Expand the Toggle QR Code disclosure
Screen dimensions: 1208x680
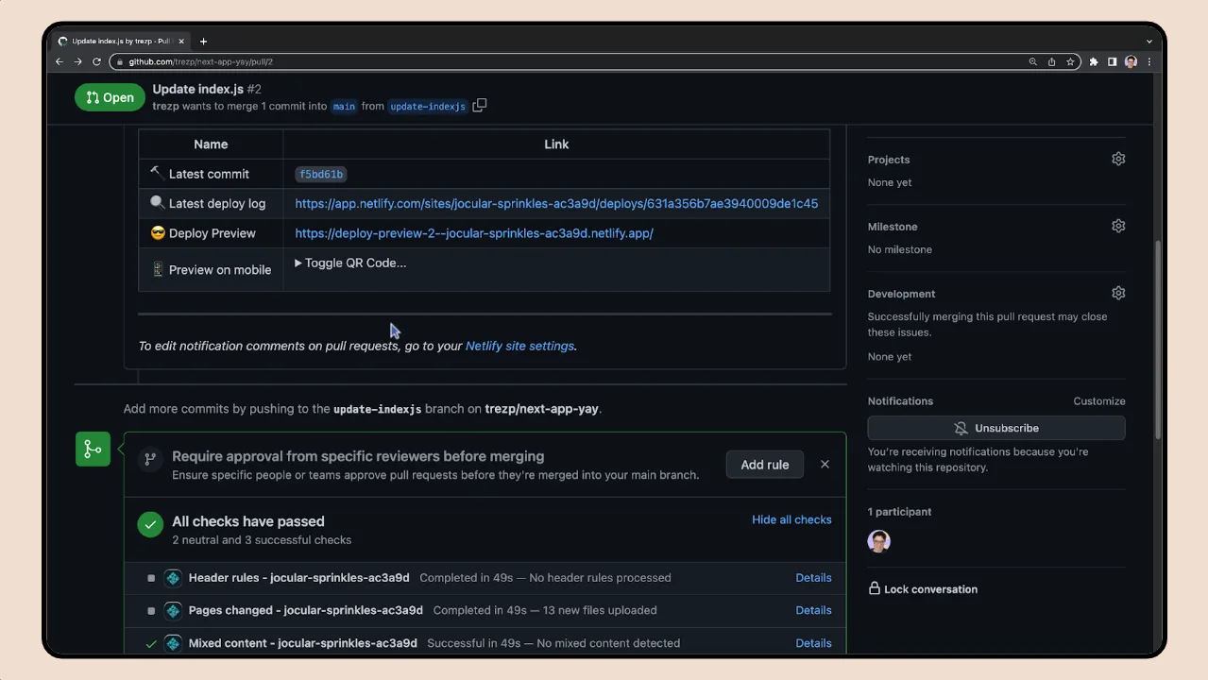click(350, 263)
